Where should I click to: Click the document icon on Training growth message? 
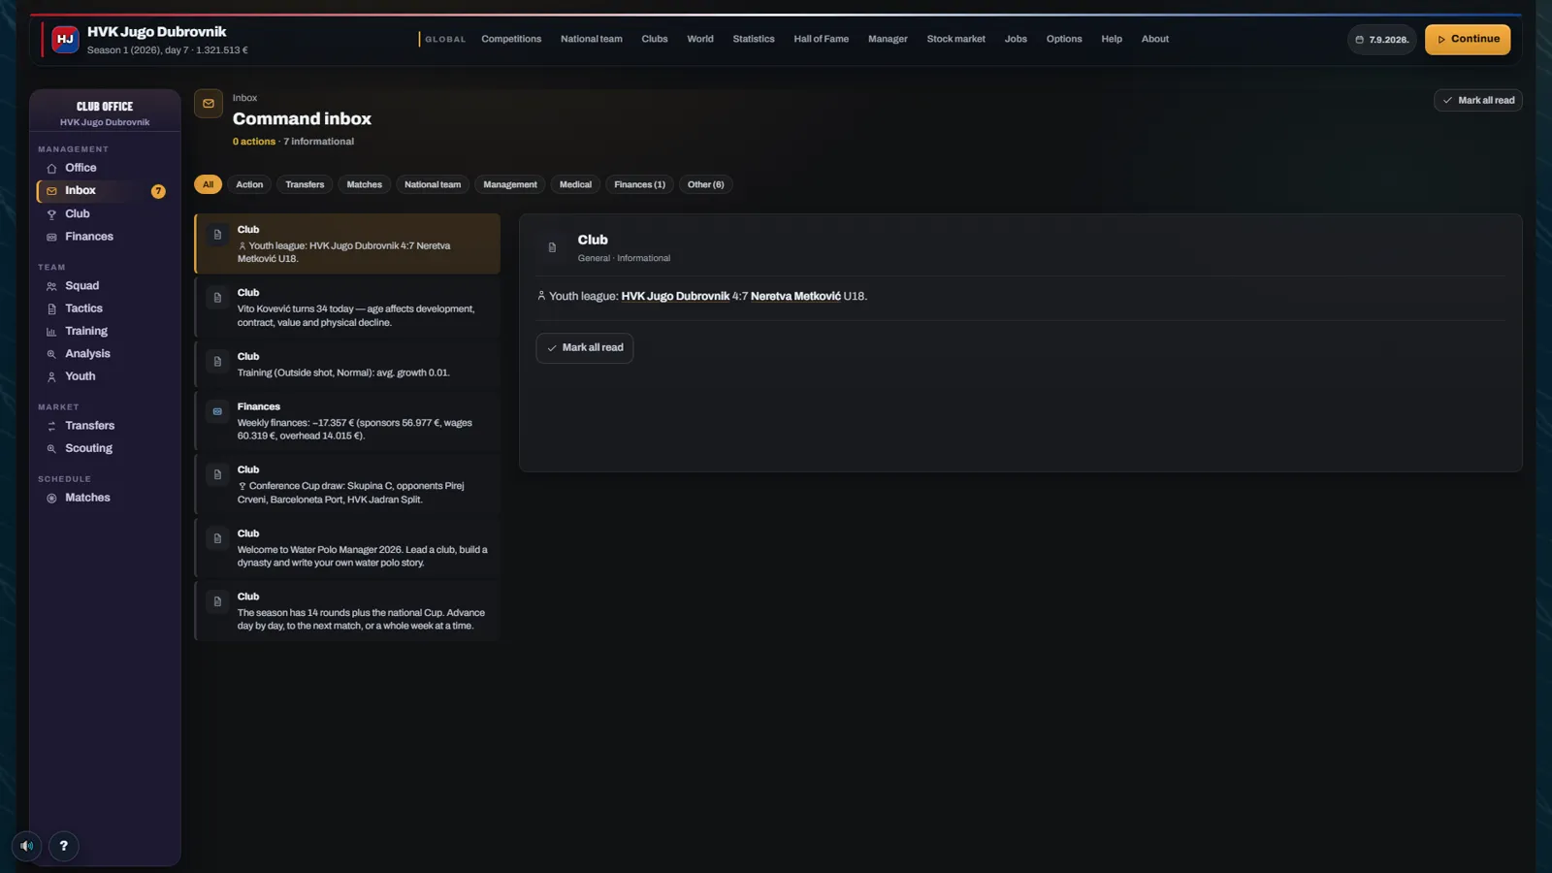click(217, 362)
